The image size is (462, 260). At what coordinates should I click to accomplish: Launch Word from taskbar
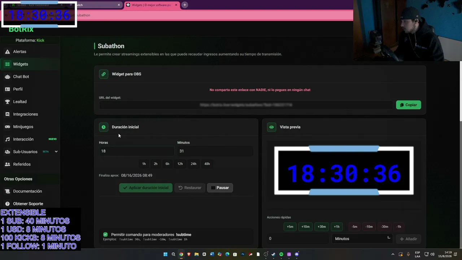coord(212,254)
